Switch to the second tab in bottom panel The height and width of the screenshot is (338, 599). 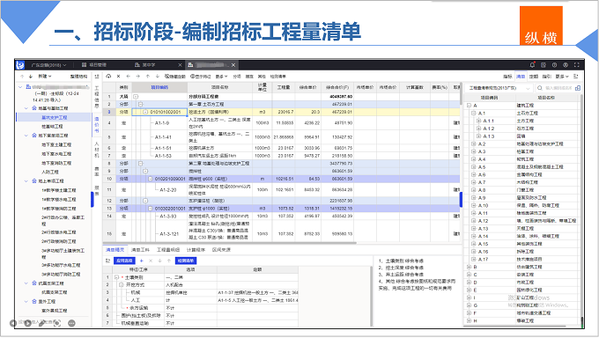click(x=140, y=250)
